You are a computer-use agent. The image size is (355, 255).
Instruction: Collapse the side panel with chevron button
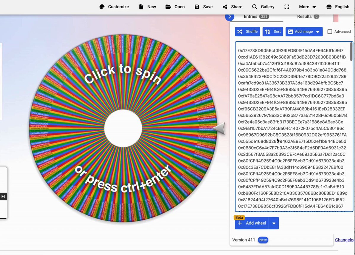tap(230, 17)
